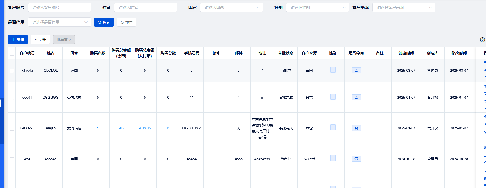Click the 批量审批 batch approve button
This screenshot has height=188, width=486.
(64, 40)
